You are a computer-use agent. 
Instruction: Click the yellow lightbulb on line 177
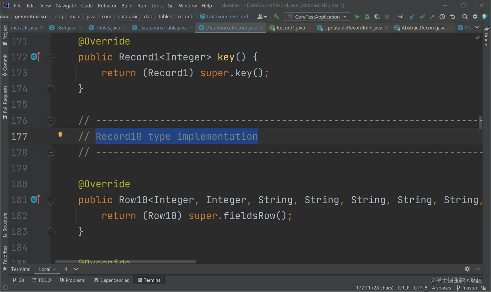pos(60,135)
